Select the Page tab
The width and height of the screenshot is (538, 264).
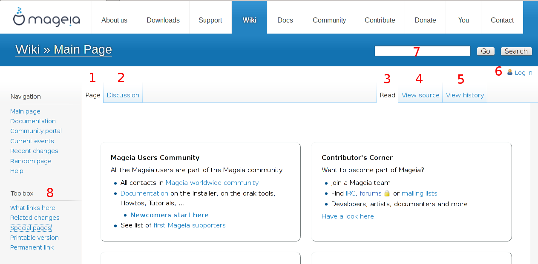tap(93, 95)
